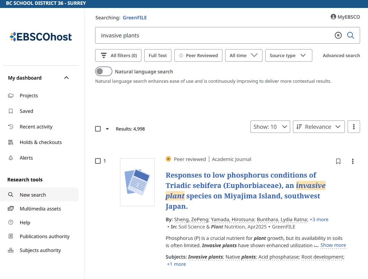Expand abstract with Show more

tap(333, 245)
